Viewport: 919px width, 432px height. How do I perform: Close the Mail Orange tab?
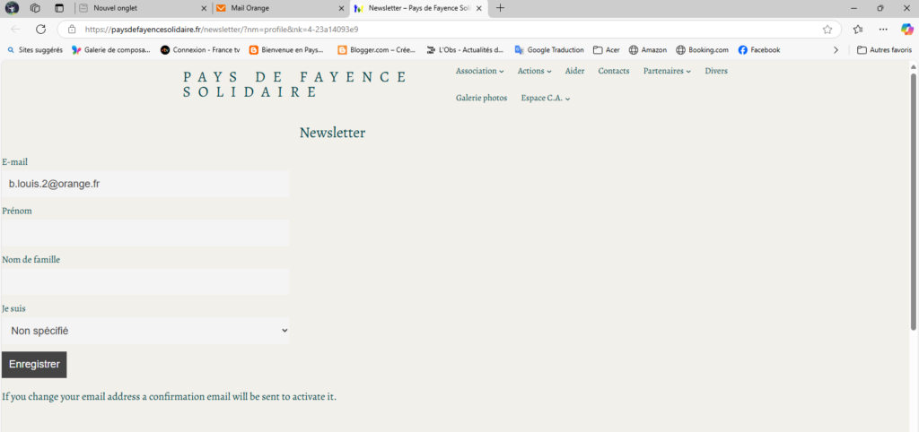[x=341, y=8]
